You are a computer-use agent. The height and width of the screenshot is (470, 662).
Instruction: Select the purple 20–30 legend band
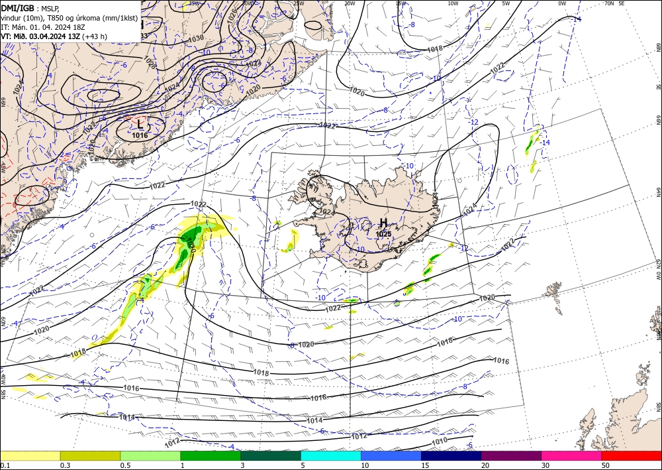(511, 455)
